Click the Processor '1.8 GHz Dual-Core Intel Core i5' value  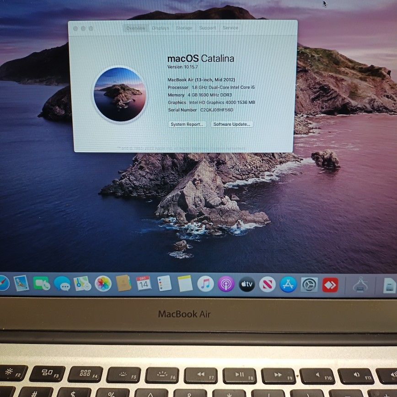click(223, 87)
